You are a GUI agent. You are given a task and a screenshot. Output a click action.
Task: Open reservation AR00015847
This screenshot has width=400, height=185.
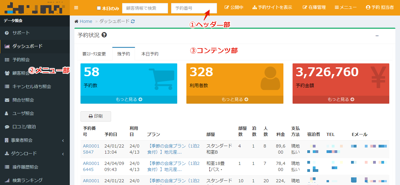pos(91,149)
